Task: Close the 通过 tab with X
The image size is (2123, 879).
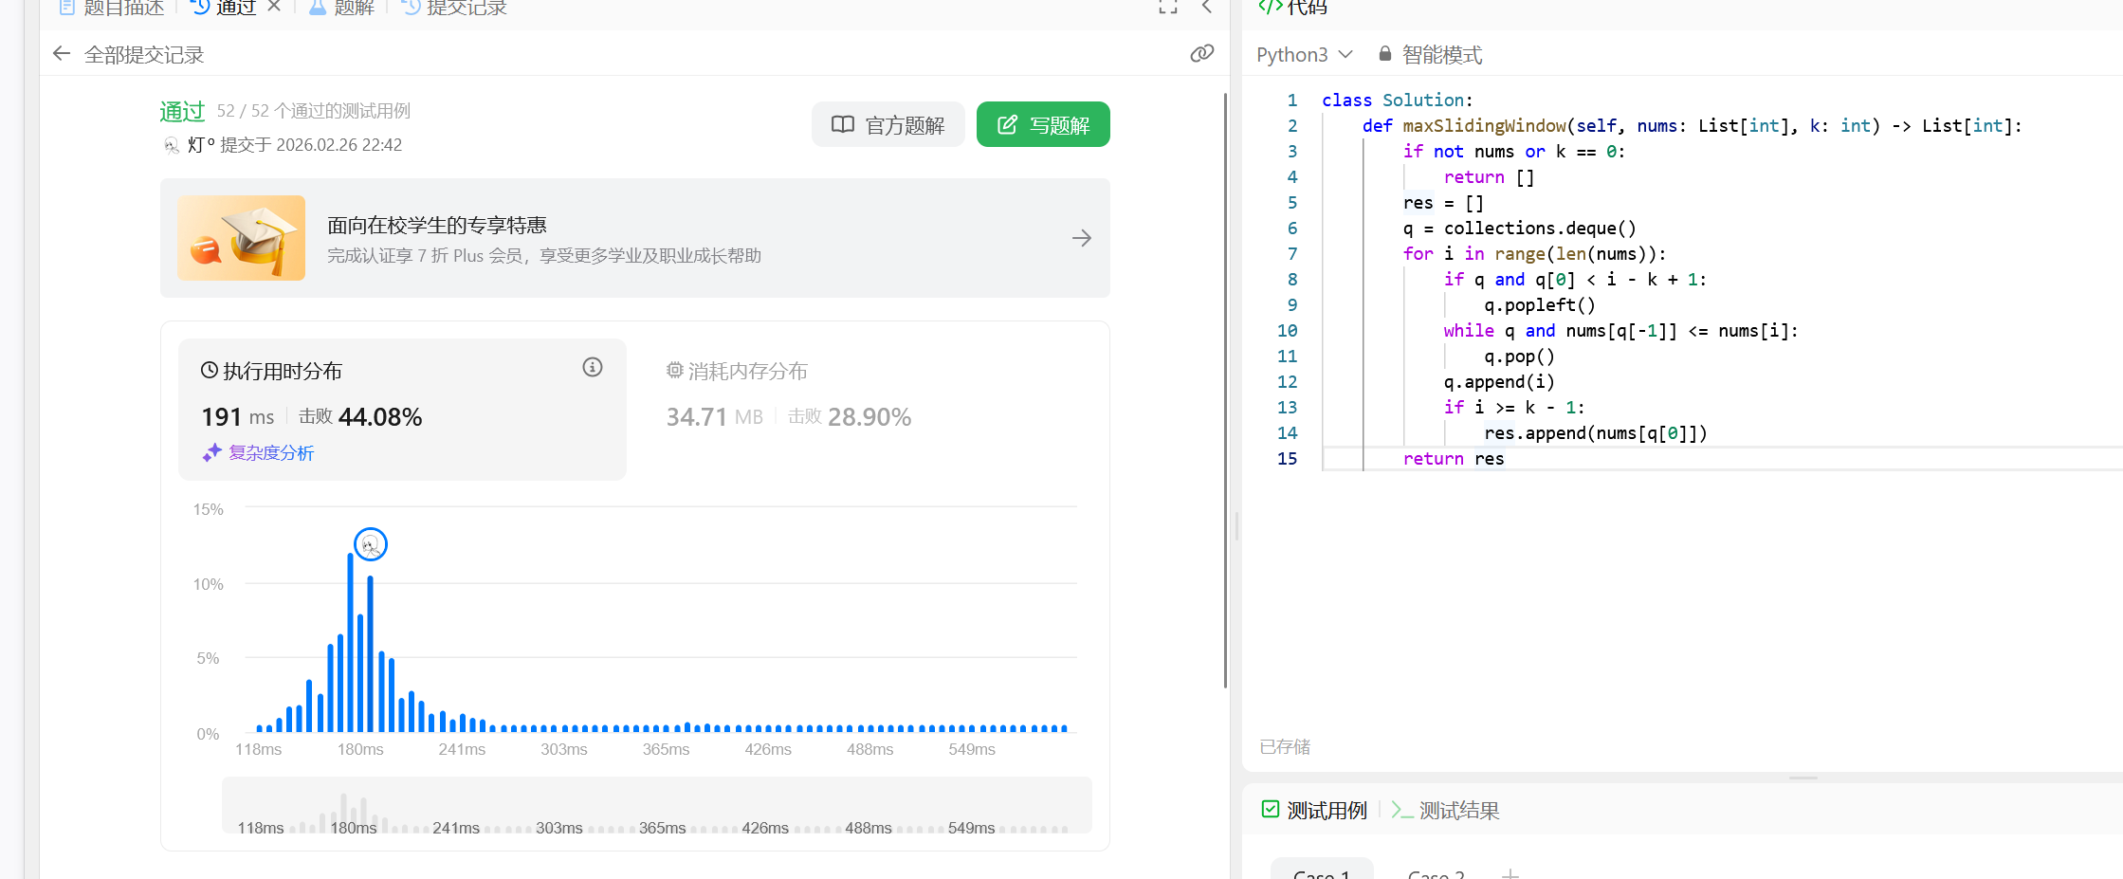Action: (274, 7)
